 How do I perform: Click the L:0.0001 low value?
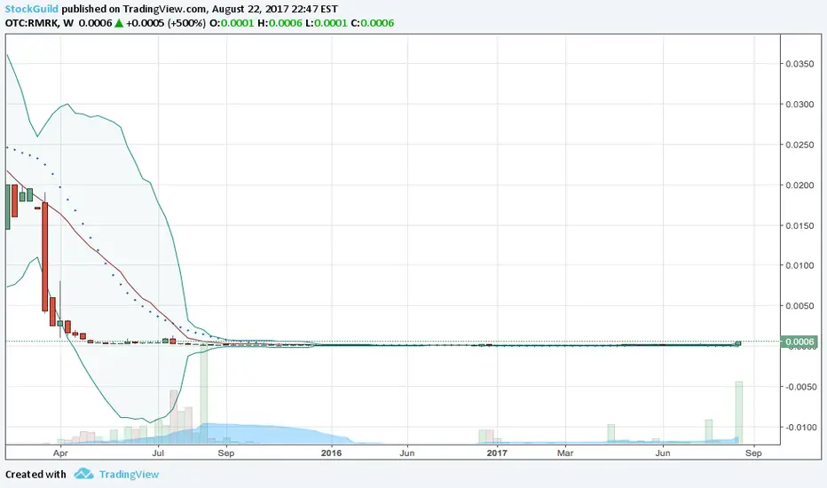coord(327,23)
